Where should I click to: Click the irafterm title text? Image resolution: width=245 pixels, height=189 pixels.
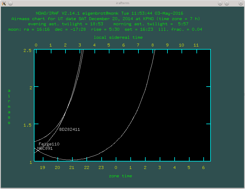click(122, 3)
